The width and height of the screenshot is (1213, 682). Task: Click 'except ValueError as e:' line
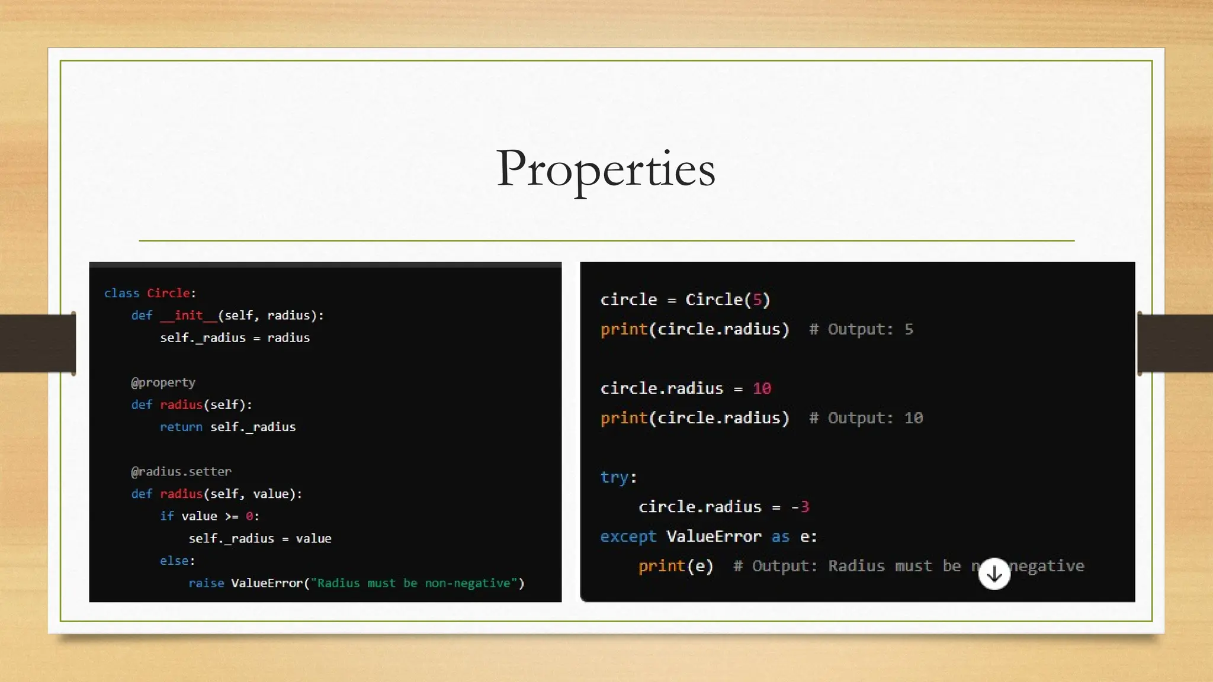pos(708,536)
